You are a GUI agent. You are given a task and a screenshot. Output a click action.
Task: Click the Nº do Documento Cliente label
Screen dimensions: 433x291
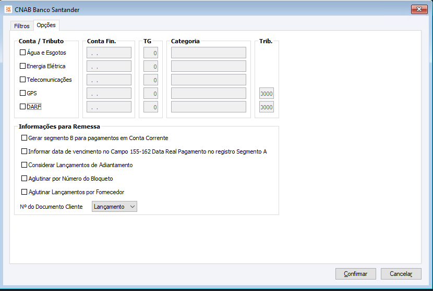(x=51, y=207)
